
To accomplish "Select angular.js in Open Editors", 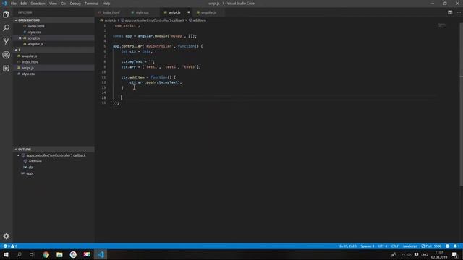I will [x=35, y=44].
